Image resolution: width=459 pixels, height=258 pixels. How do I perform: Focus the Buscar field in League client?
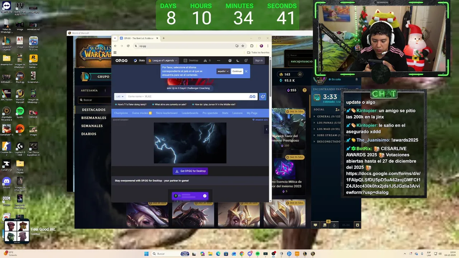click(x=94, y=100)
